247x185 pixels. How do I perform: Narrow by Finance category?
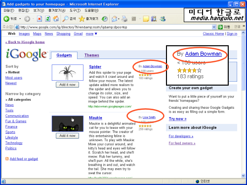point(11,126)
